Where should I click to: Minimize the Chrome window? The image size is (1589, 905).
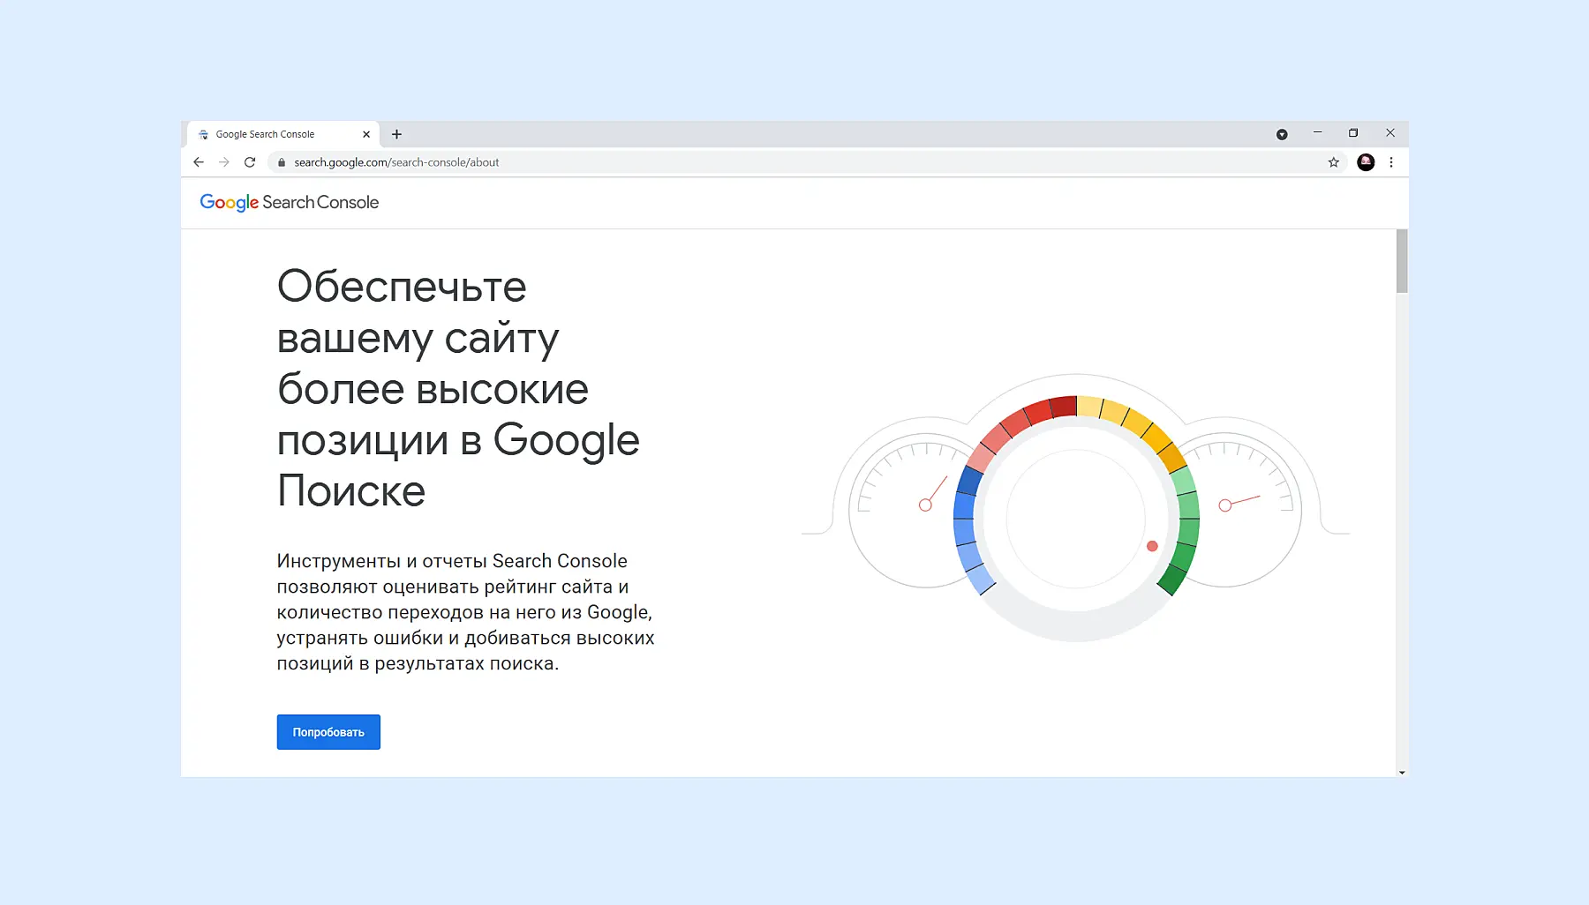[1317, 133]
